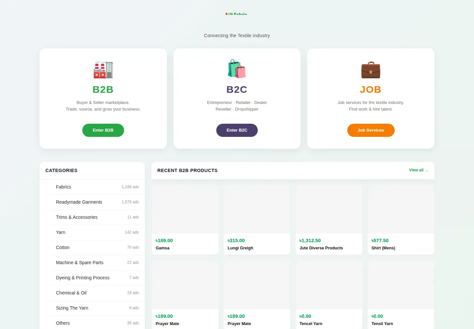Click the "1,578 ads" count
The width and height of the screenshot is (474, 329).
[130, 202]
